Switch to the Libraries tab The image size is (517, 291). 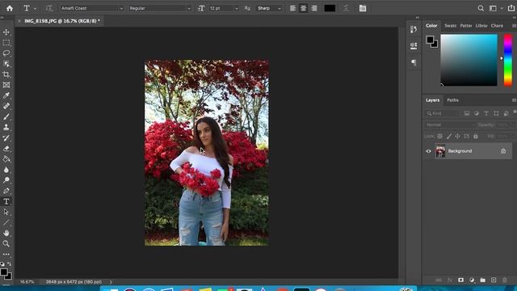click(481, 25)
